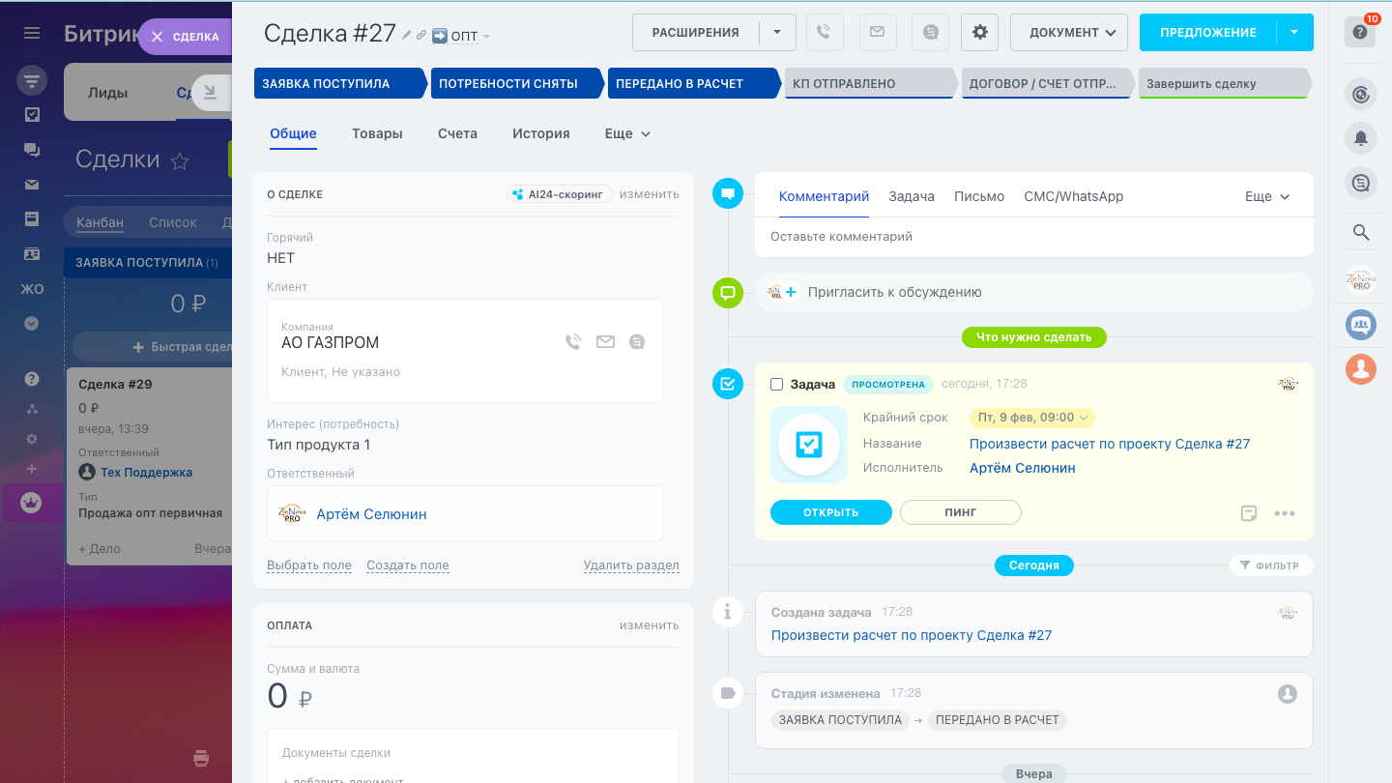The width and height of the screenshot is (1392, 783).
Task: Click the search magnifier in right sidebar
Action: 1361,232
